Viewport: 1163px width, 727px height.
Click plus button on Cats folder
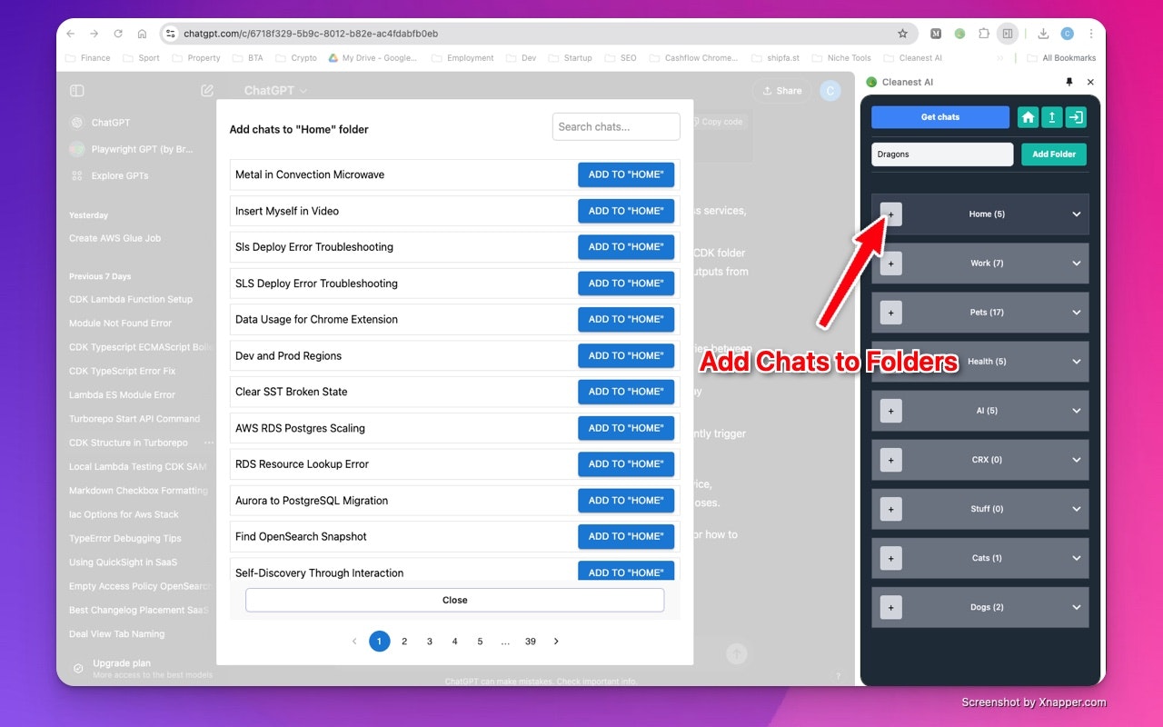pos(890,558)
